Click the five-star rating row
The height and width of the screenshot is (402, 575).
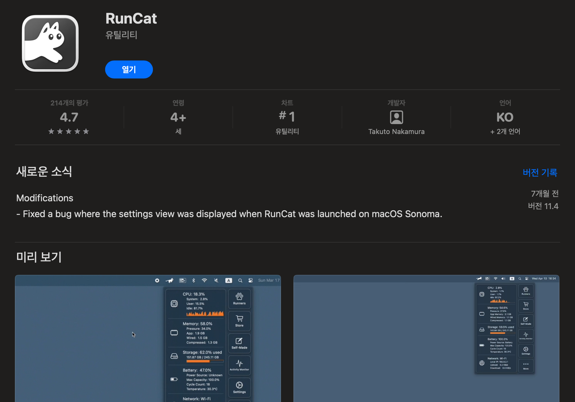69,132
